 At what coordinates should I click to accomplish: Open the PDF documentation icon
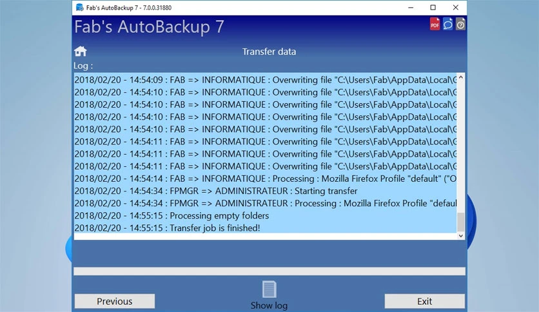pyautogui.click(x=435, y=24)
